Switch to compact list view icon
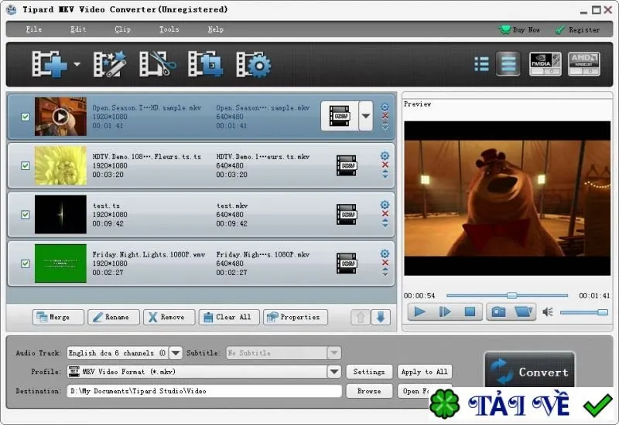 (481, 64)
